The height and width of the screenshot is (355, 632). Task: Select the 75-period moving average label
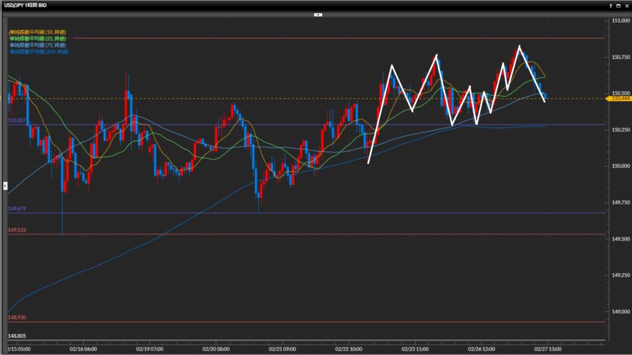click(37, 45)
